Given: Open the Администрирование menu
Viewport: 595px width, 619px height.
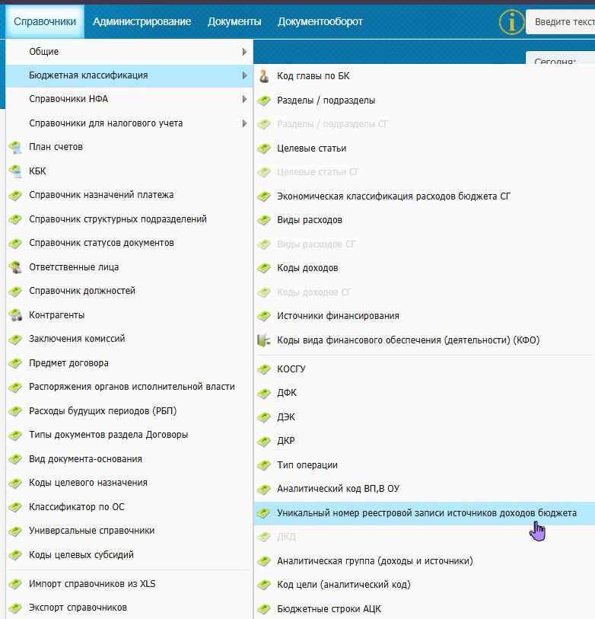Looking at the screenshot, I should [142, 21].
